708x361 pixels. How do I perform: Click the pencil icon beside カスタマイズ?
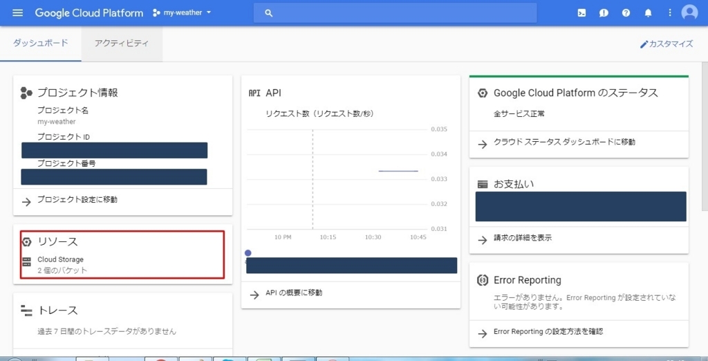click(644, 44)
